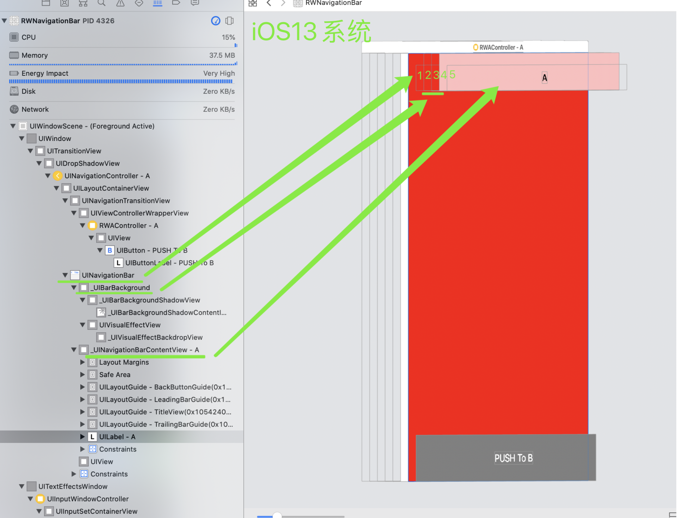Open the Issue navigator warning icon
Screen dimensions: 677x518
tap(120, 3)
